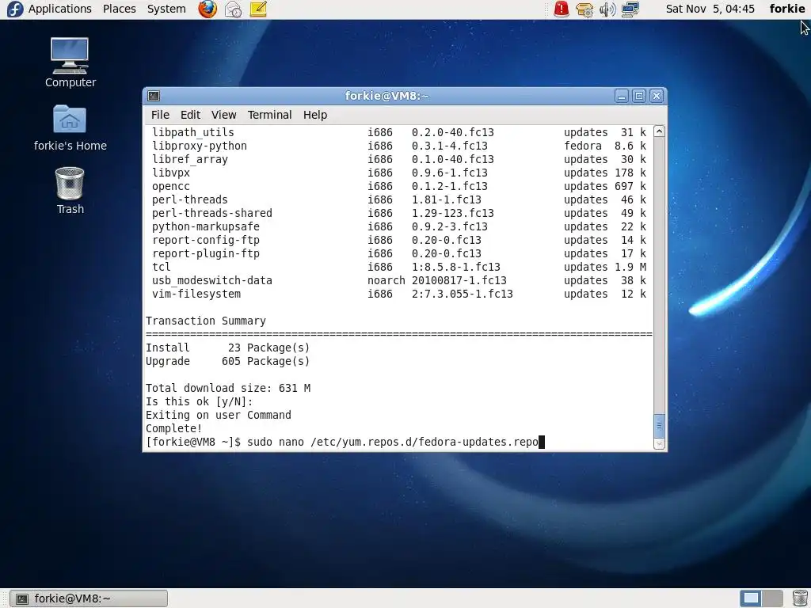Open the Applications menu

pos(59,9)
